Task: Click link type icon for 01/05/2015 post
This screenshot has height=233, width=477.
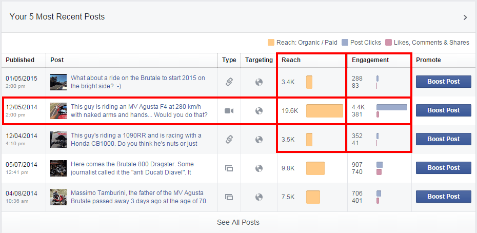Action: tap(229, 82)
